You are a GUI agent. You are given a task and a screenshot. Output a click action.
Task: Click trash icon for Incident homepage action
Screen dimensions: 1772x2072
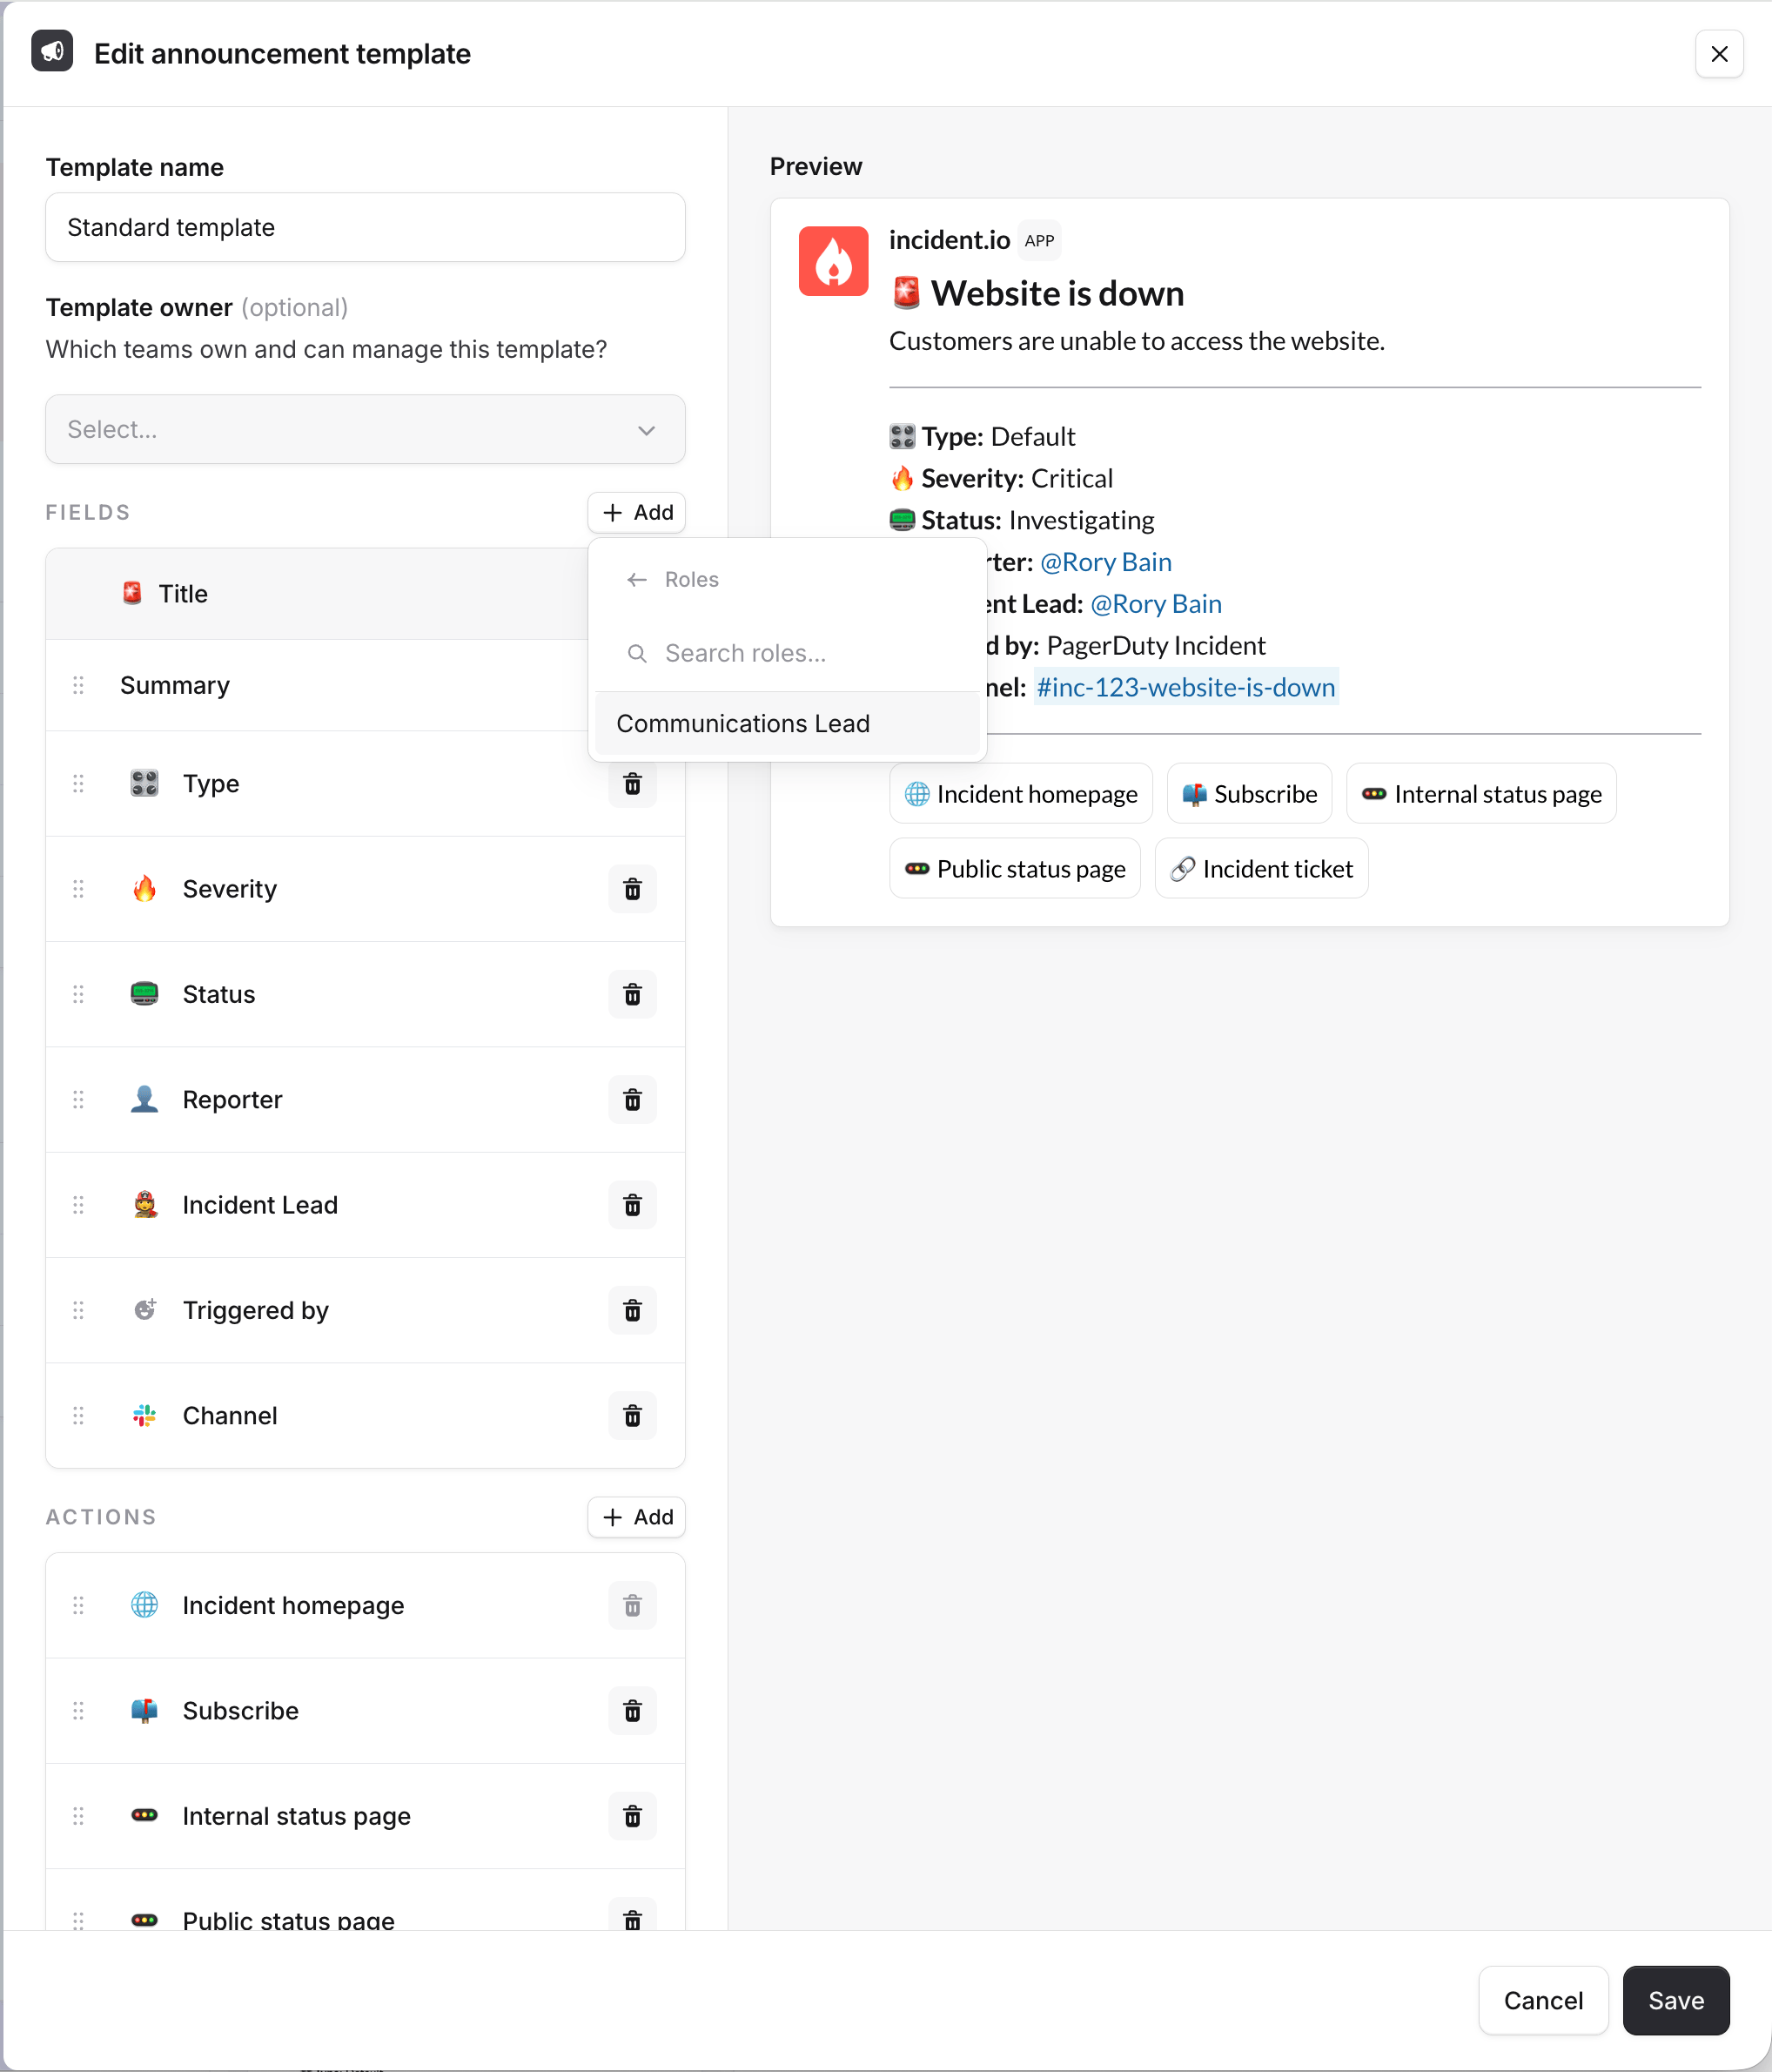click(633, 1606)
